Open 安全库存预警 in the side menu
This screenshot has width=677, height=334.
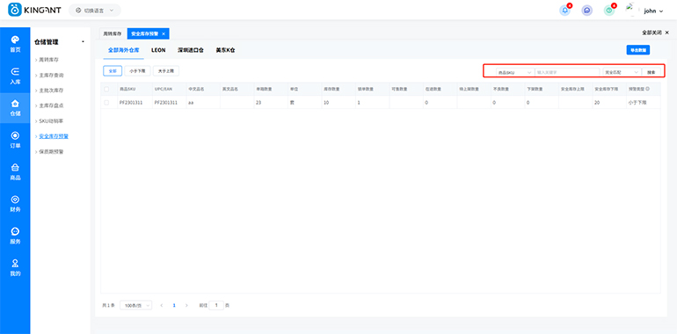[54, 136]
